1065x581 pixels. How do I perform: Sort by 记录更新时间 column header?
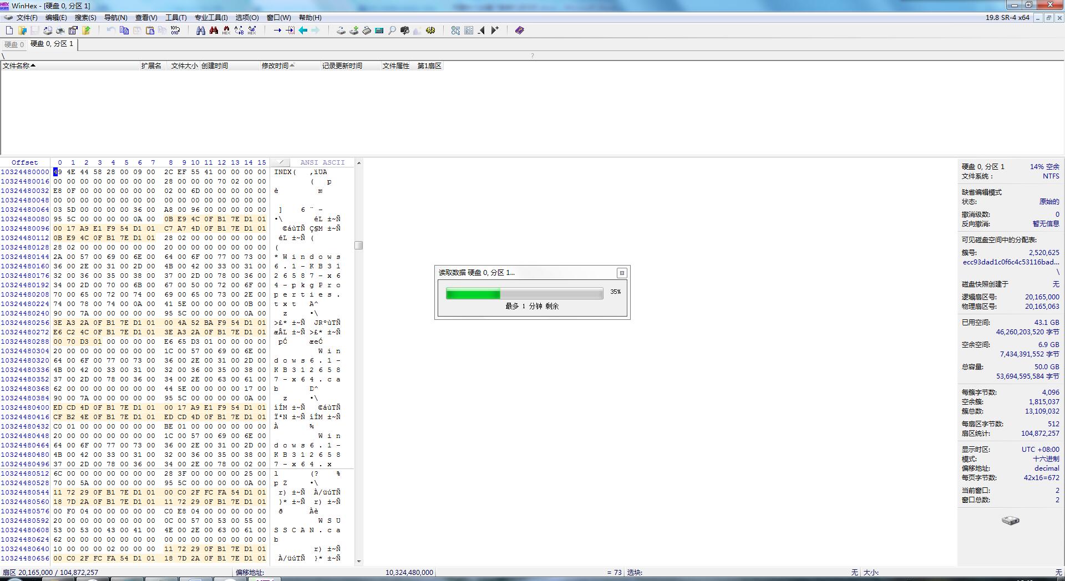tap(351, 66)
